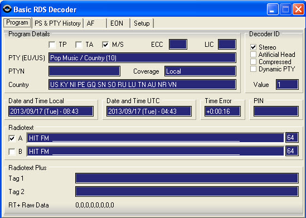The width and height of the screenshot is (306, 218).
Task: Click the "Decoder ID" group label
Action: 264,34
